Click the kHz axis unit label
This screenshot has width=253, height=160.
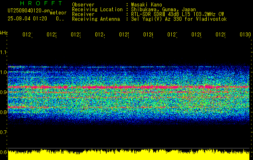4,33
